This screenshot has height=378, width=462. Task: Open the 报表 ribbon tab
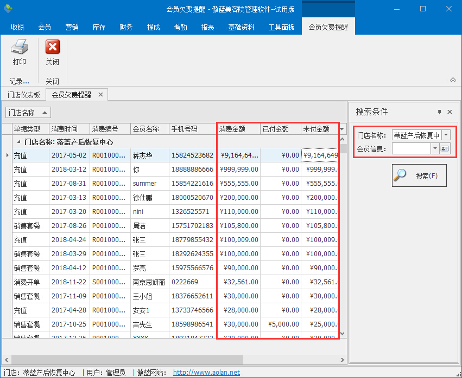(207, 27)
